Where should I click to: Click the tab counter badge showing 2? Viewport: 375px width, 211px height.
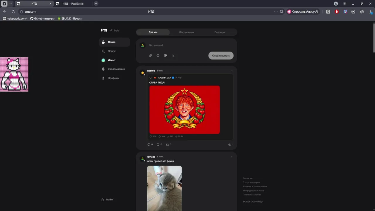click(4, 4)
